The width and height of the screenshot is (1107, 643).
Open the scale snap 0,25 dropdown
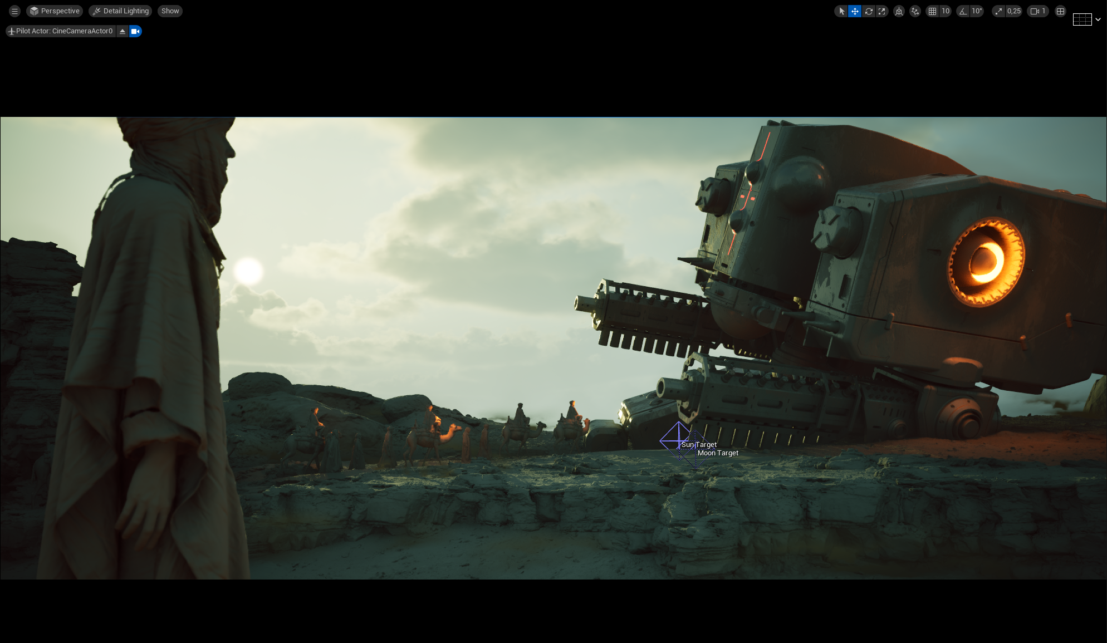coord(1014,11)
